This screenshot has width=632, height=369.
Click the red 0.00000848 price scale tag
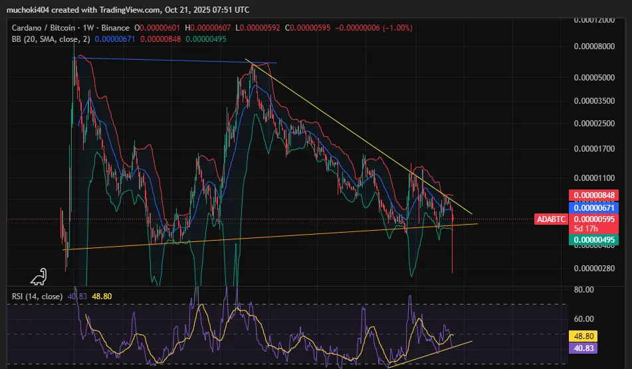594,195
